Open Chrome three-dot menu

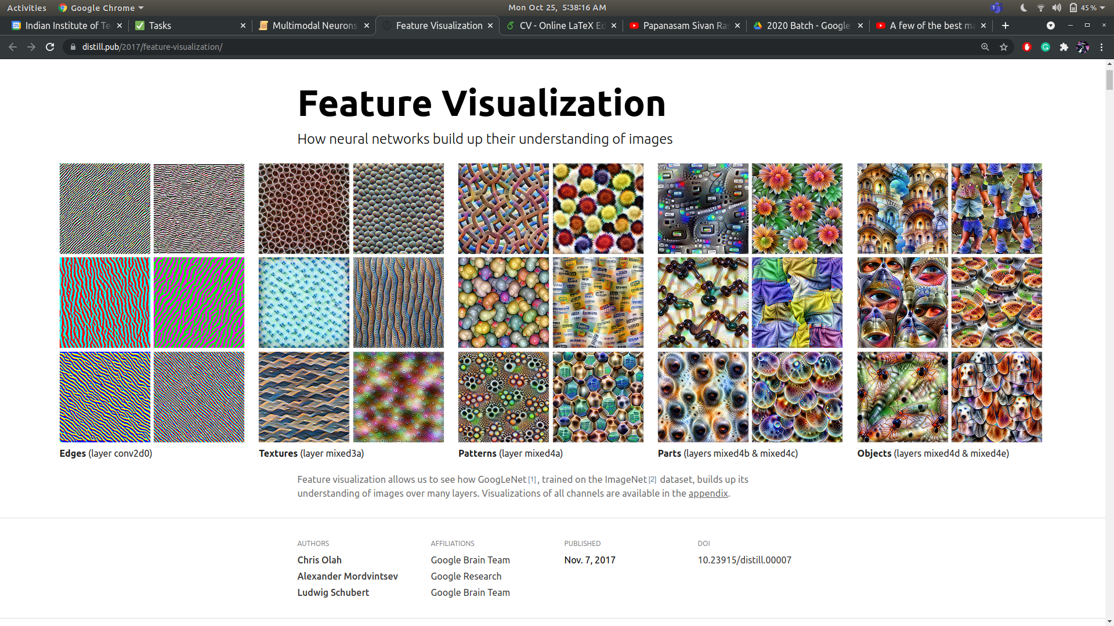pyautogui.click(x=1101, y=47)
